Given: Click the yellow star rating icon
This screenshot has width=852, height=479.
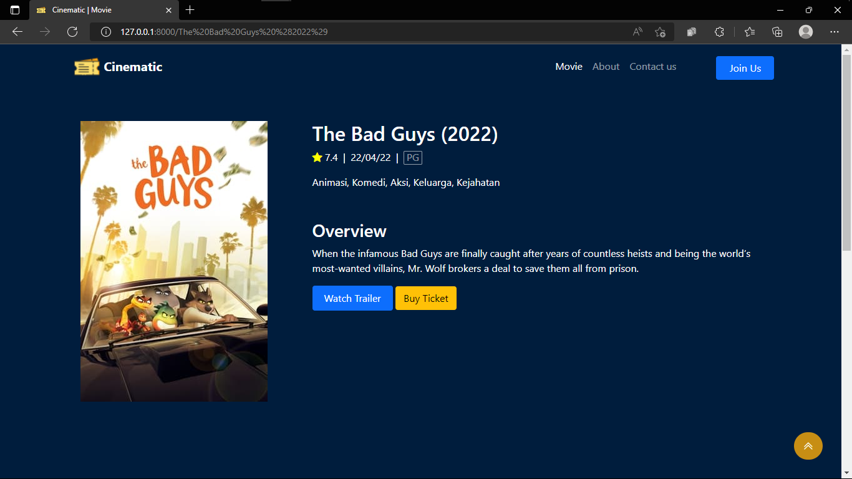Looking at the screenshot, I should click(x=317, y=158).
